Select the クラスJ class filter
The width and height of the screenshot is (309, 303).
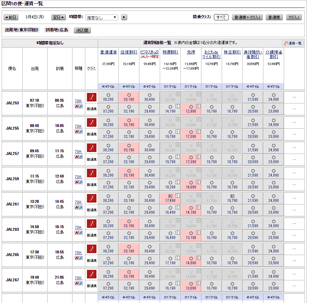pos(294,17)
